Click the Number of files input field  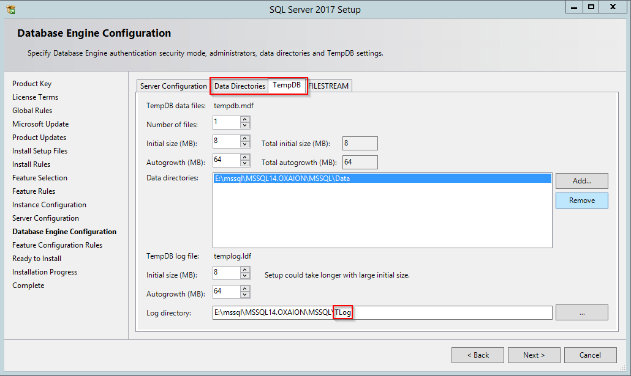[x=227, y=122]
